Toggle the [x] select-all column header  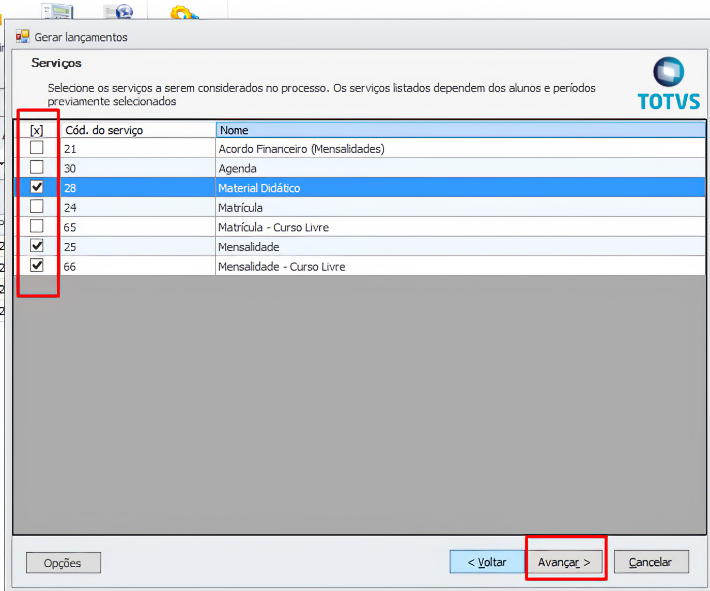point(37,130)
